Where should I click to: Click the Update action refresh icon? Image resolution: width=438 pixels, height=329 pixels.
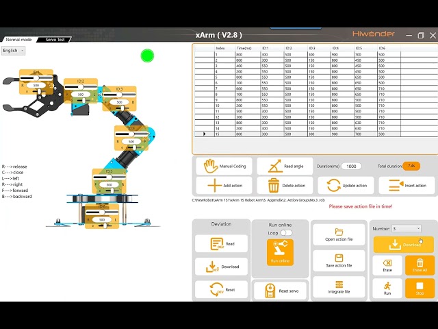click(x=333, y=185)
